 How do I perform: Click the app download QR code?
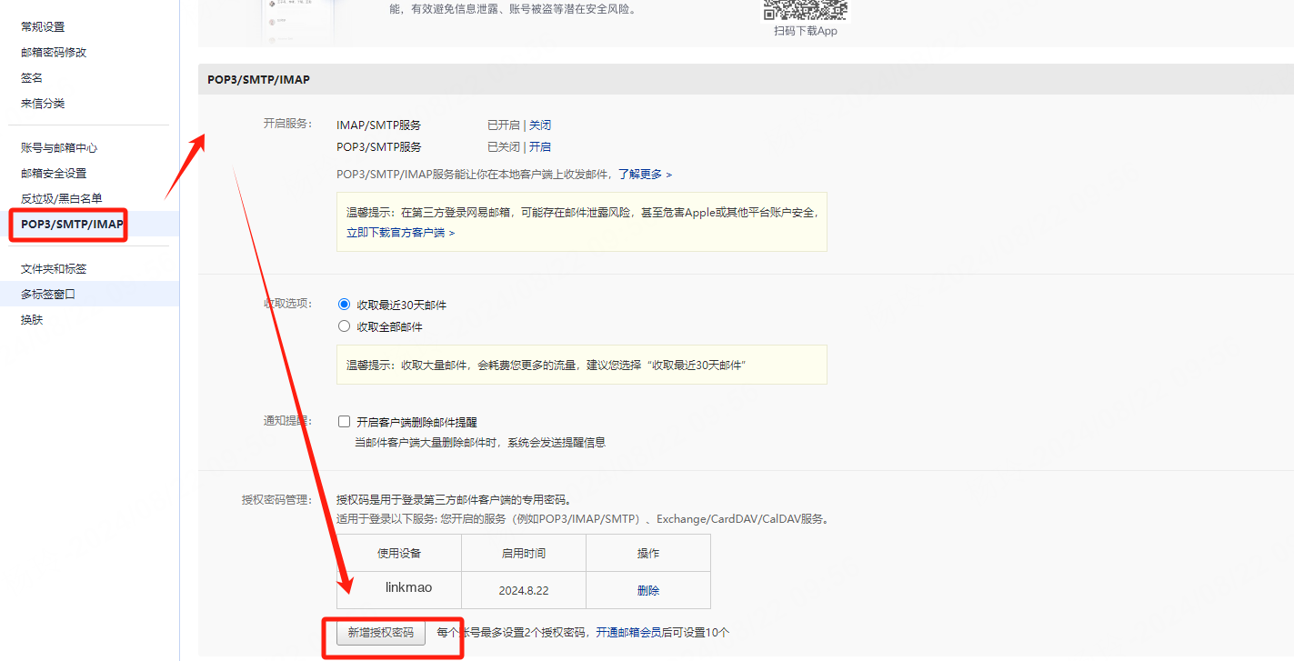tap(805, 9)
